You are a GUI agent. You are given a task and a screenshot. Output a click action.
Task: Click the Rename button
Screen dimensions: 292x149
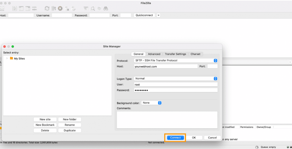pos(70,125)
